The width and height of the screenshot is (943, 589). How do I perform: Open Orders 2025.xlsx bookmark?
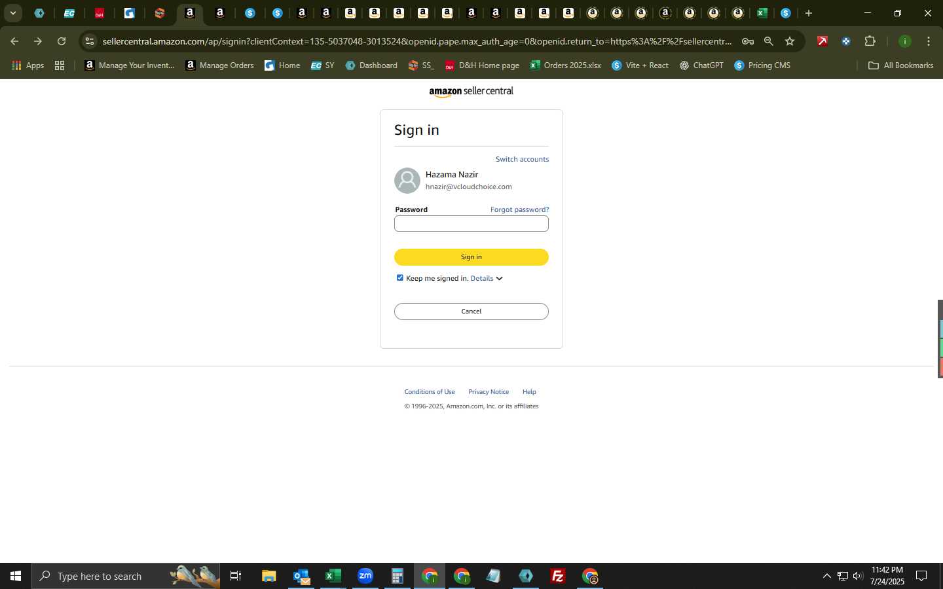[565, 65]
